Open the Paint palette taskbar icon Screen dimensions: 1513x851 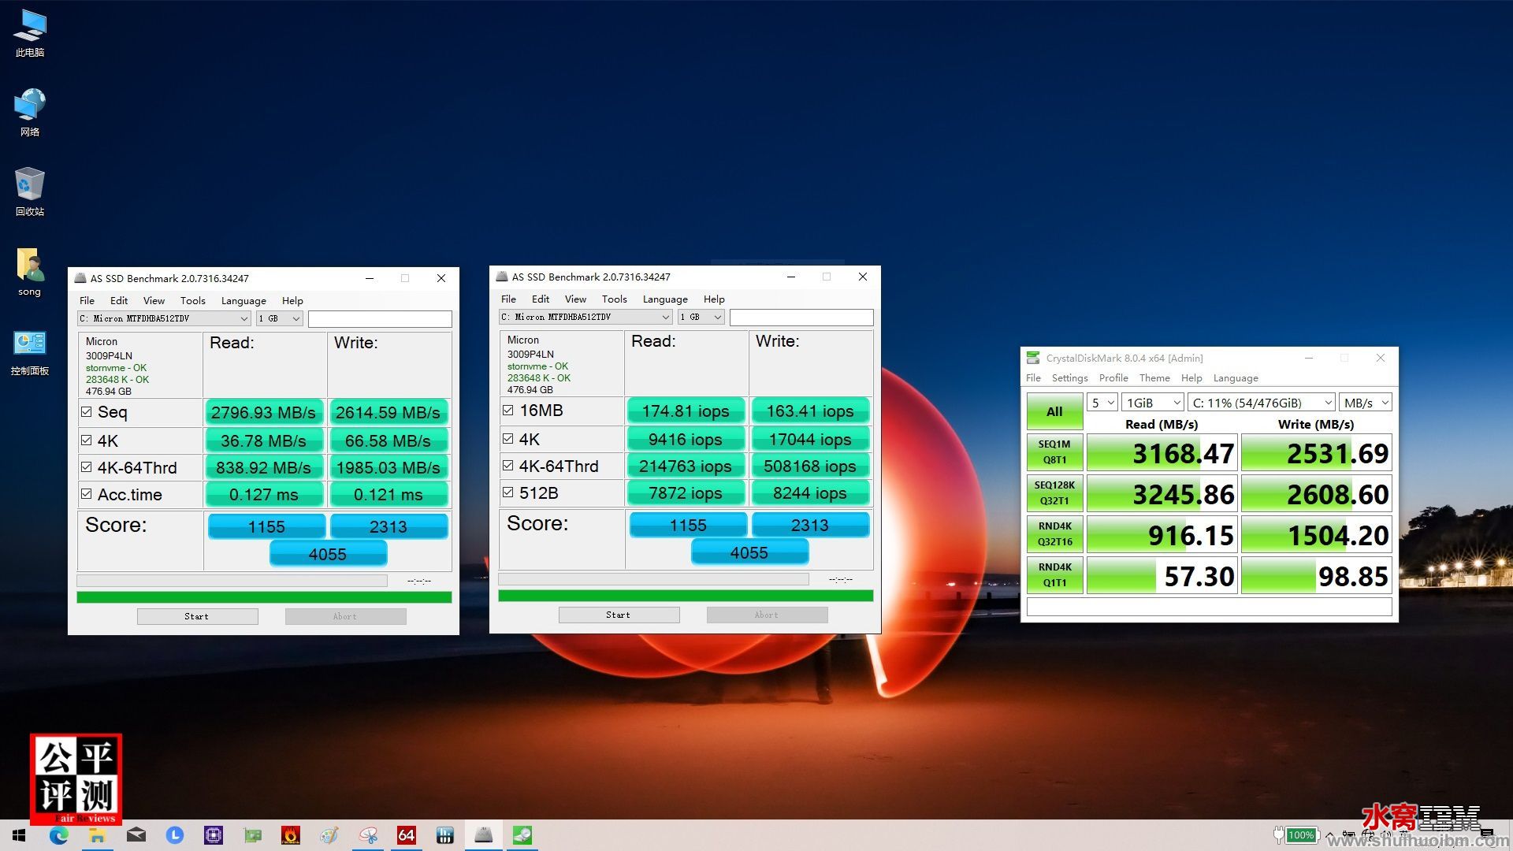coord(329,835)
